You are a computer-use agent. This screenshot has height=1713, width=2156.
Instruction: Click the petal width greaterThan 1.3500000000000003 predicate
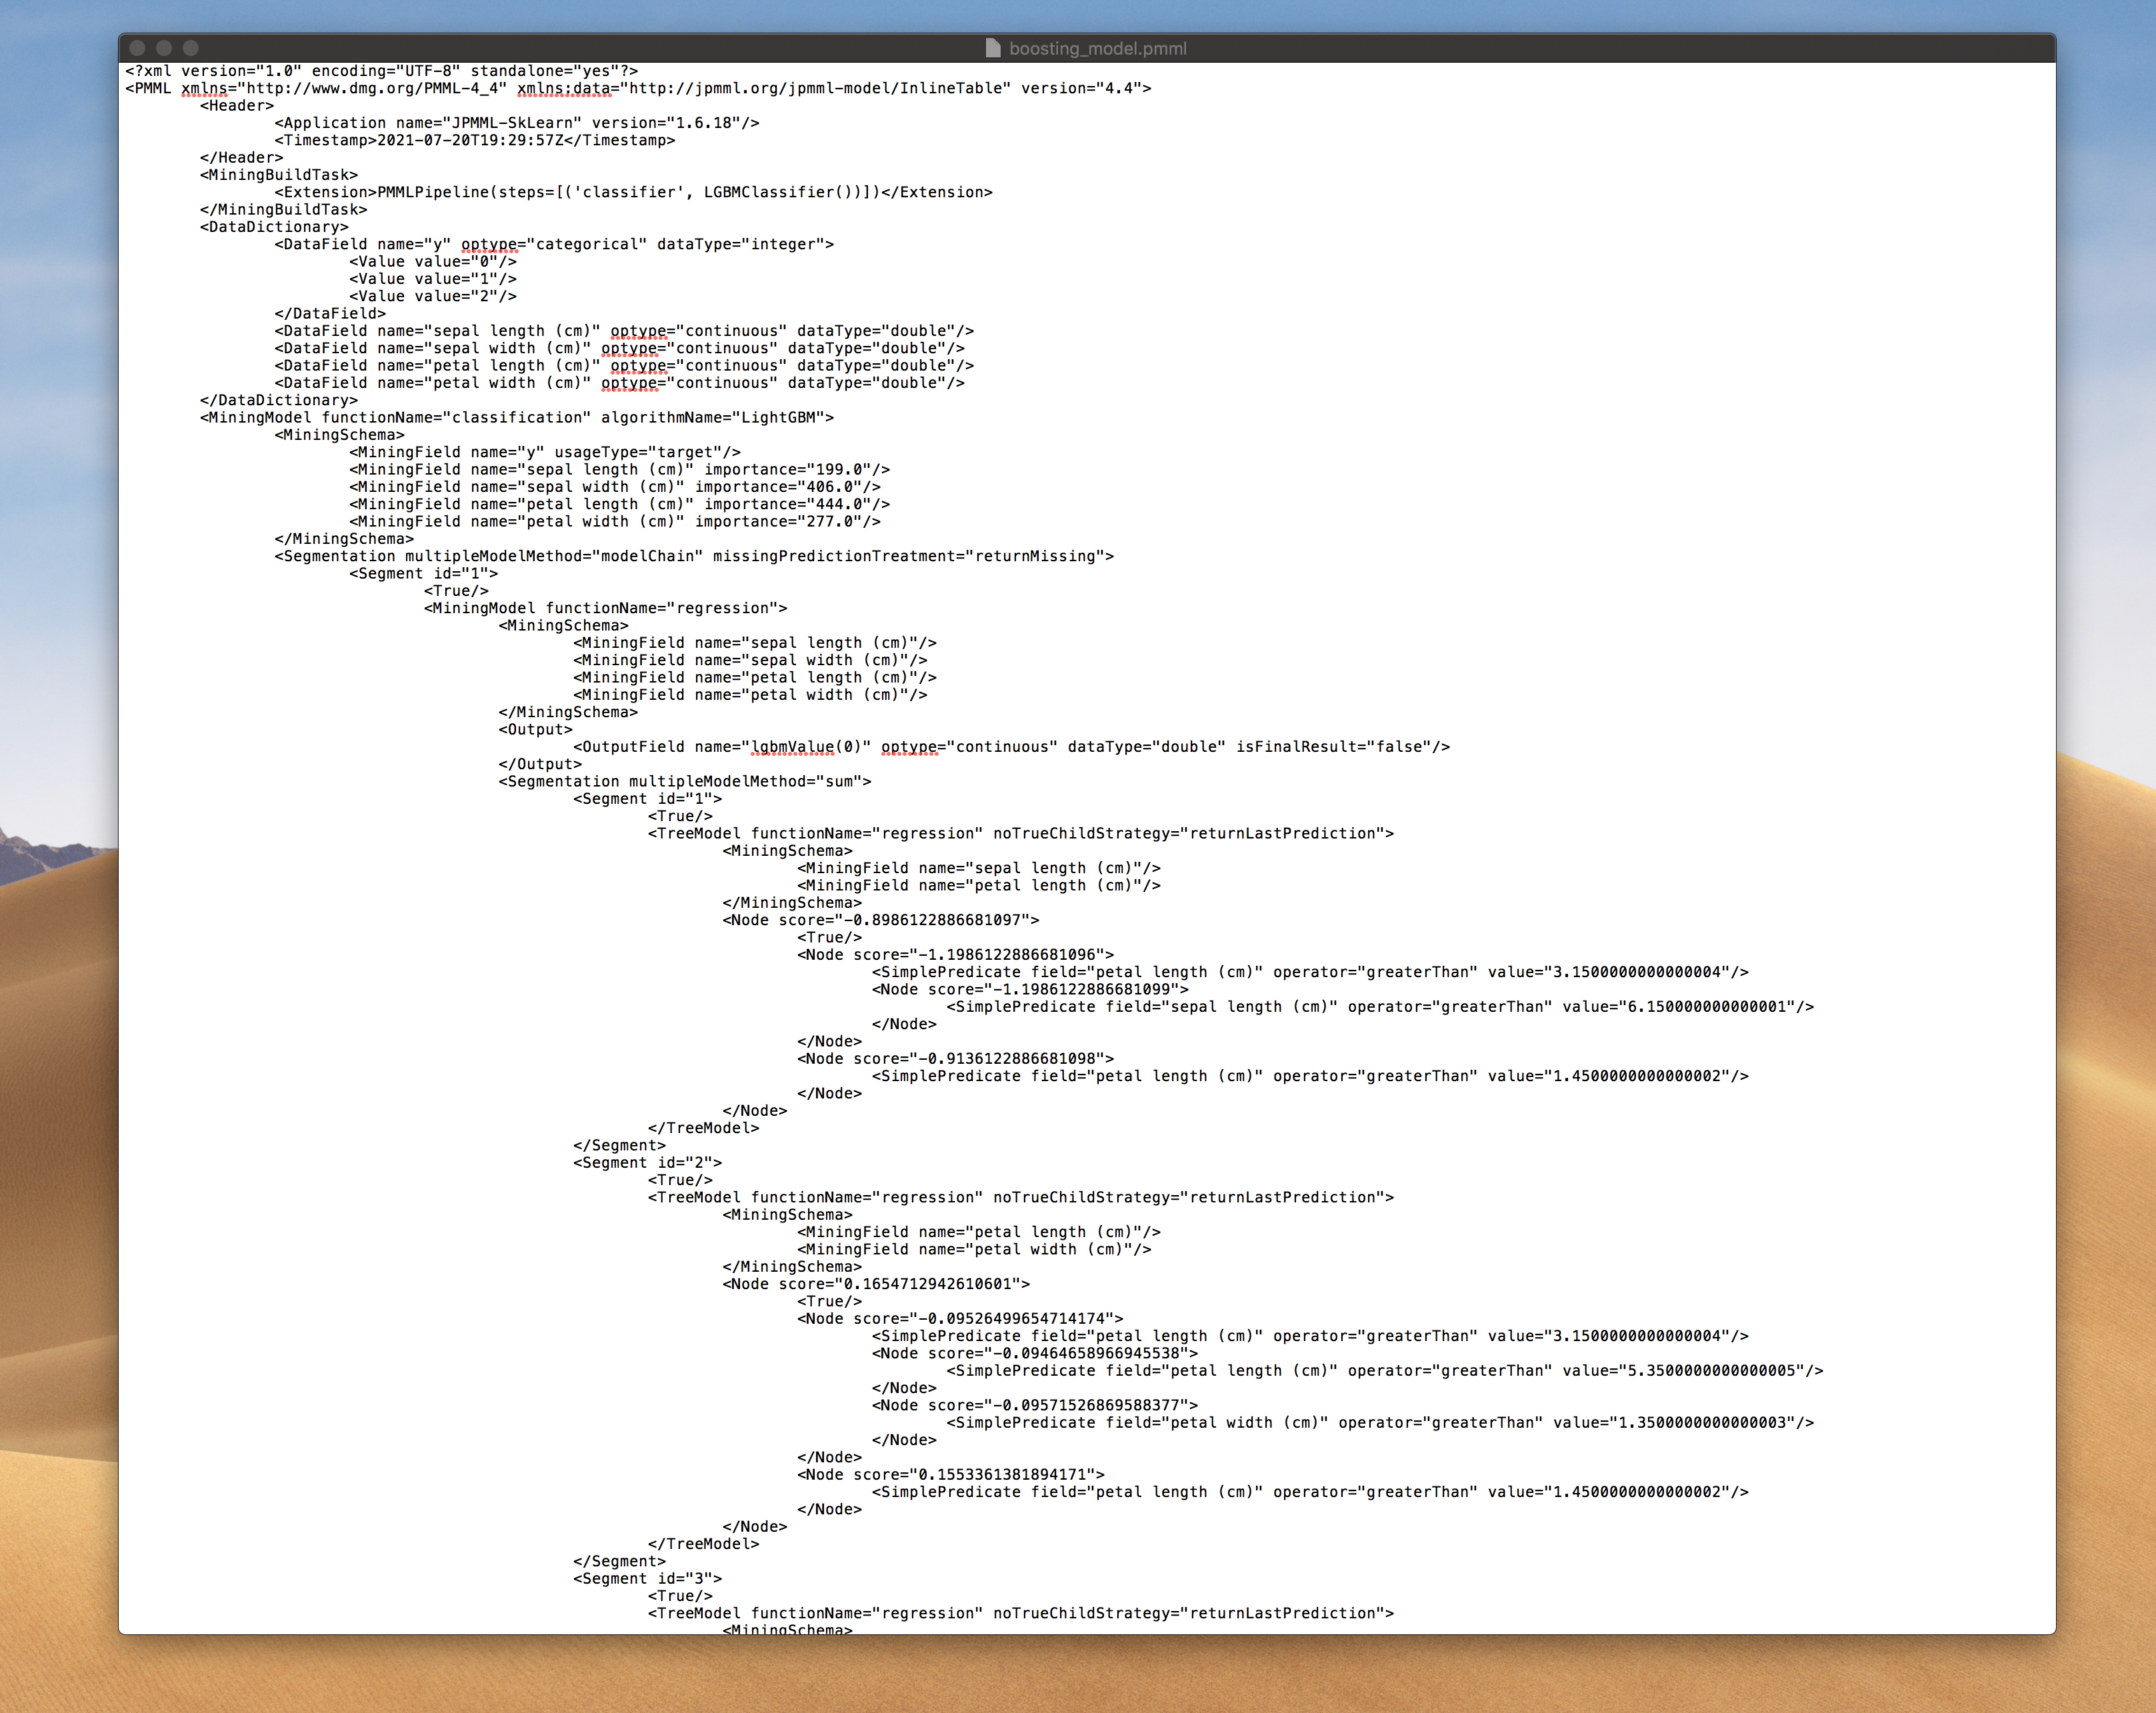[x=1379, y=1422]
